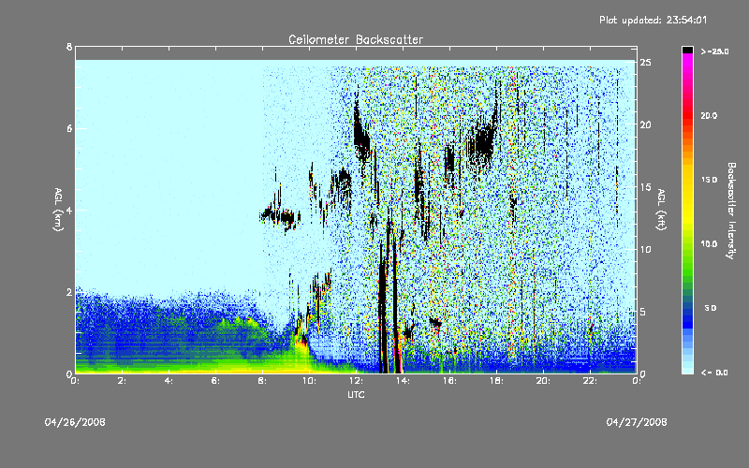Click the UTC x-axis label
Viewport: 749px width, 468px height.
(356, 394)
